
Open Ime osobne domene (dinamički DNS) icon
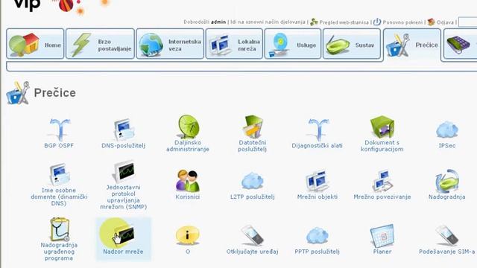60,174
